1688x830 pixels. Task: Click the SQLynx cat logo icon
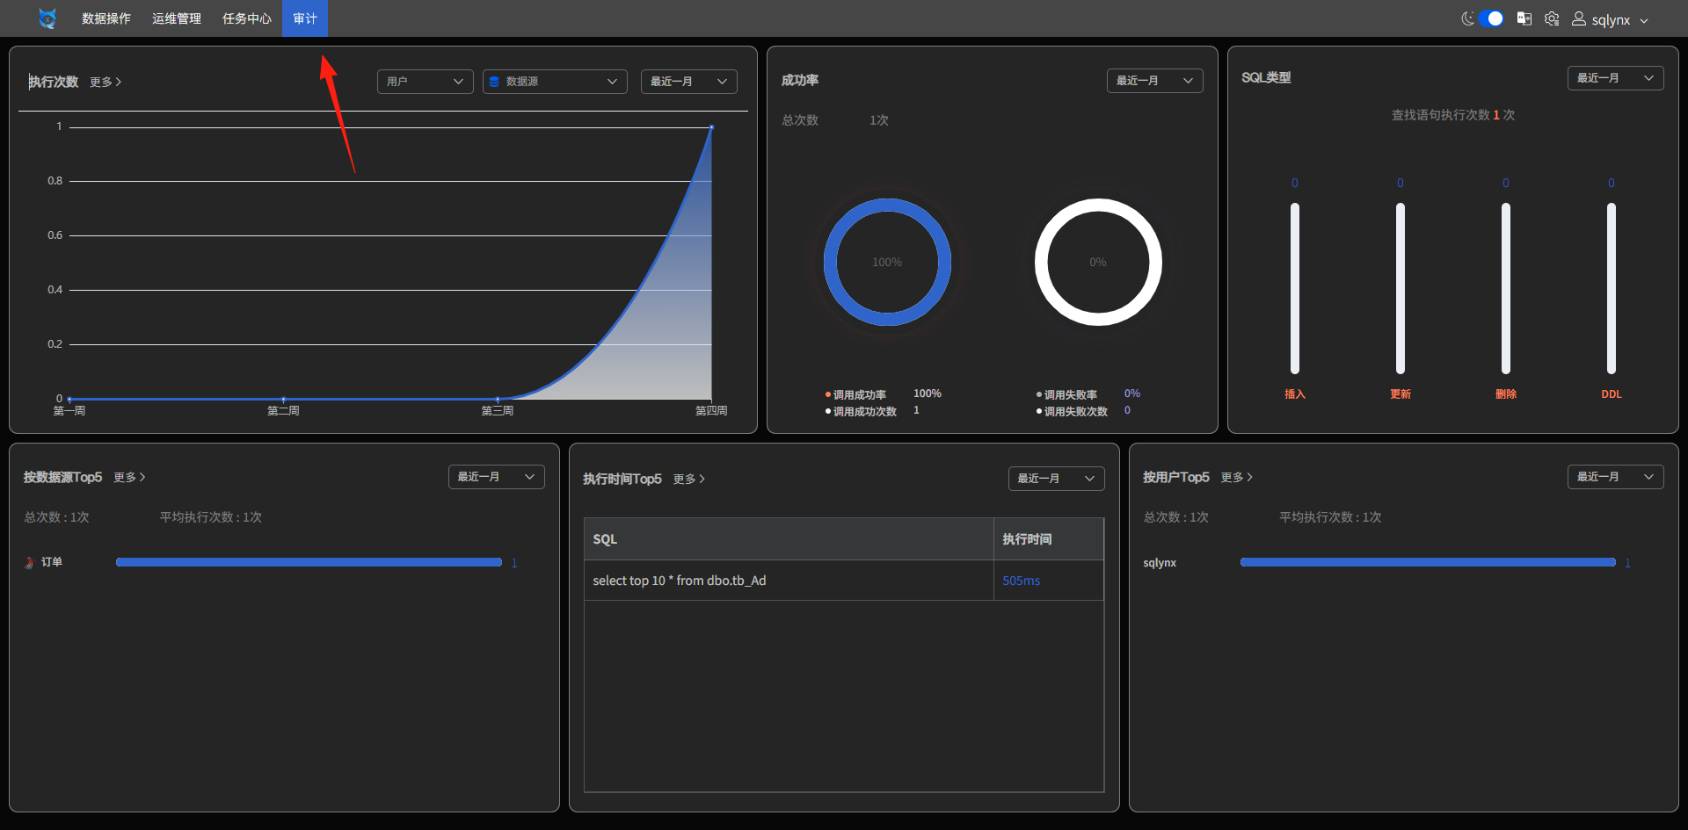coord(47,18)
